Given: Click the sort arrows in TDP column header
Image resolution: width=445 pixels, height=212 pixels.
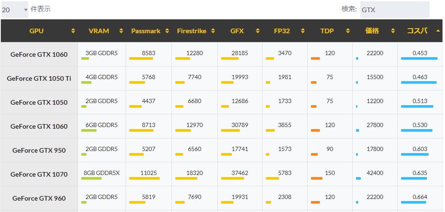Looking at the screenshot, I should (348, 31).
